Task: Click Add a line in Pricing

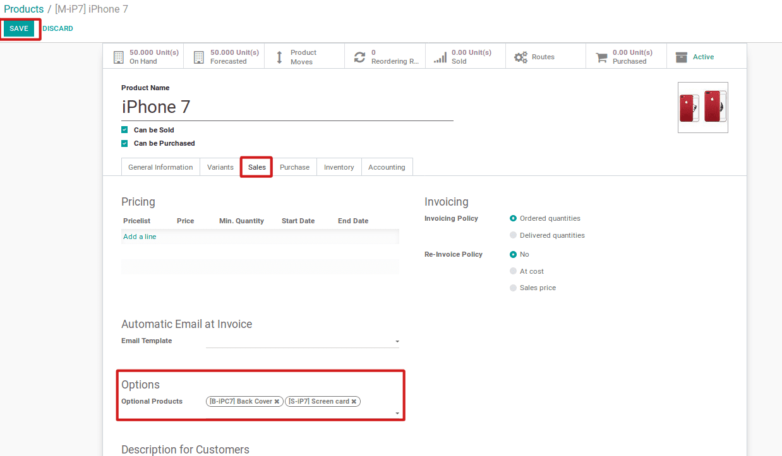Action: [x=140, y=237]
